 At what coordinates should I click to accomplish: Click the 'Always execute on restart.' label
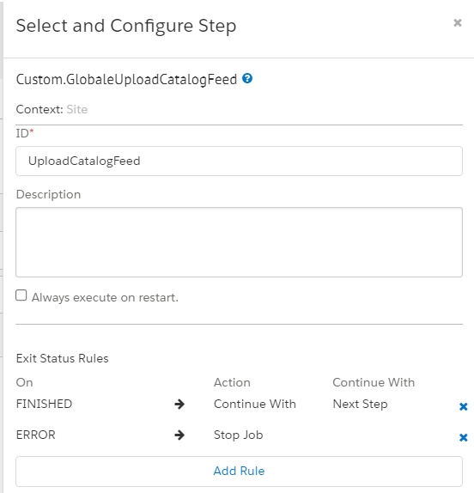(x=105, y=297)
